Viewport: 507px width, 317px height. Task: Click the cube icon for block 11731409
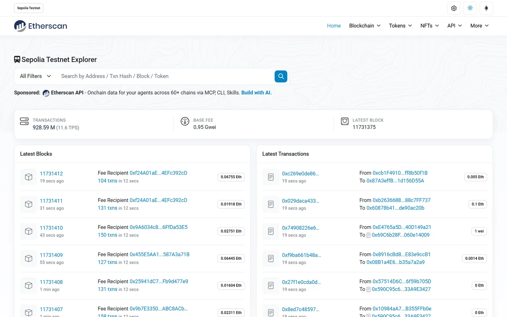[x=29, y=258]
